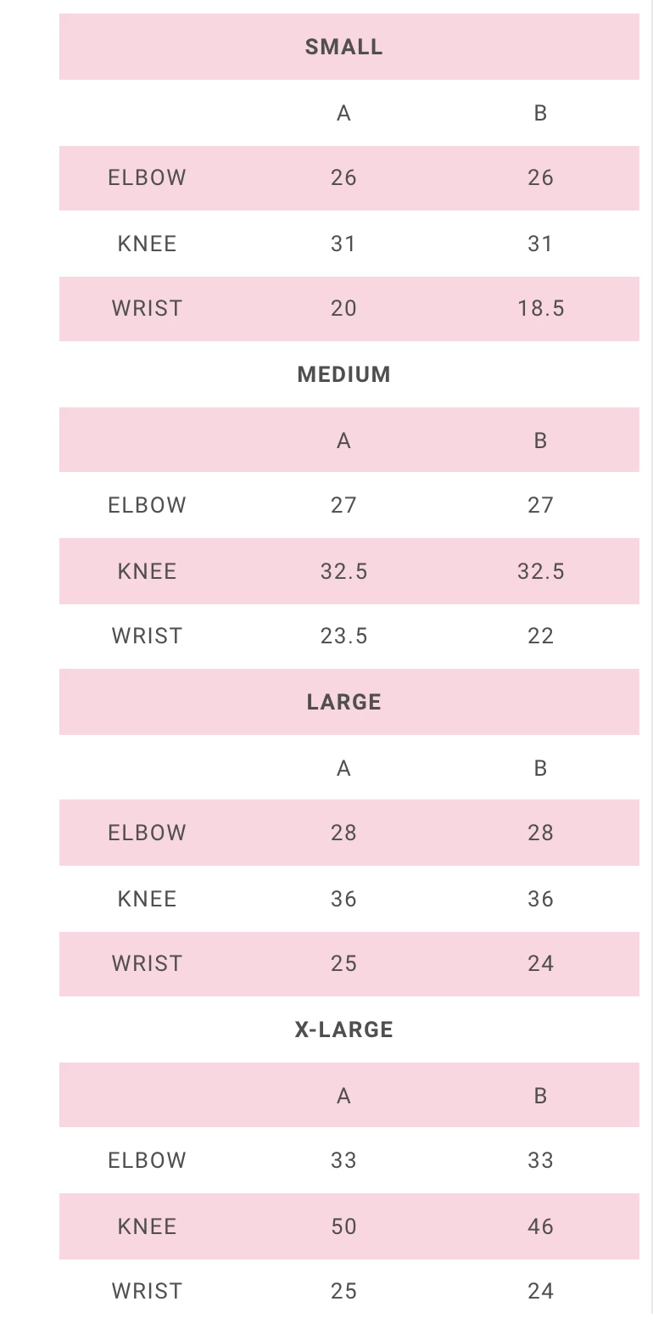The width and height of the screenshot is (653, 1324).
Task: Click the ELBOW row label in Small section
Action: tap(147, 177)
